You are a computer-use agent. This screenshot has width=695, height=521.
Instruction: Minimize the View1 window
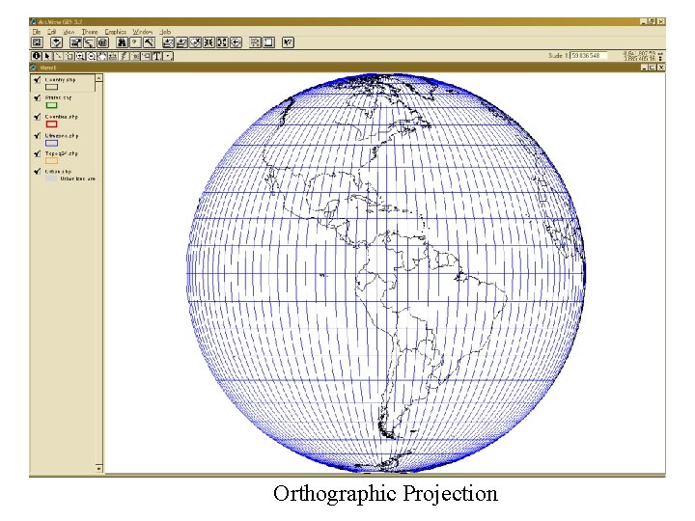[644, 68]
